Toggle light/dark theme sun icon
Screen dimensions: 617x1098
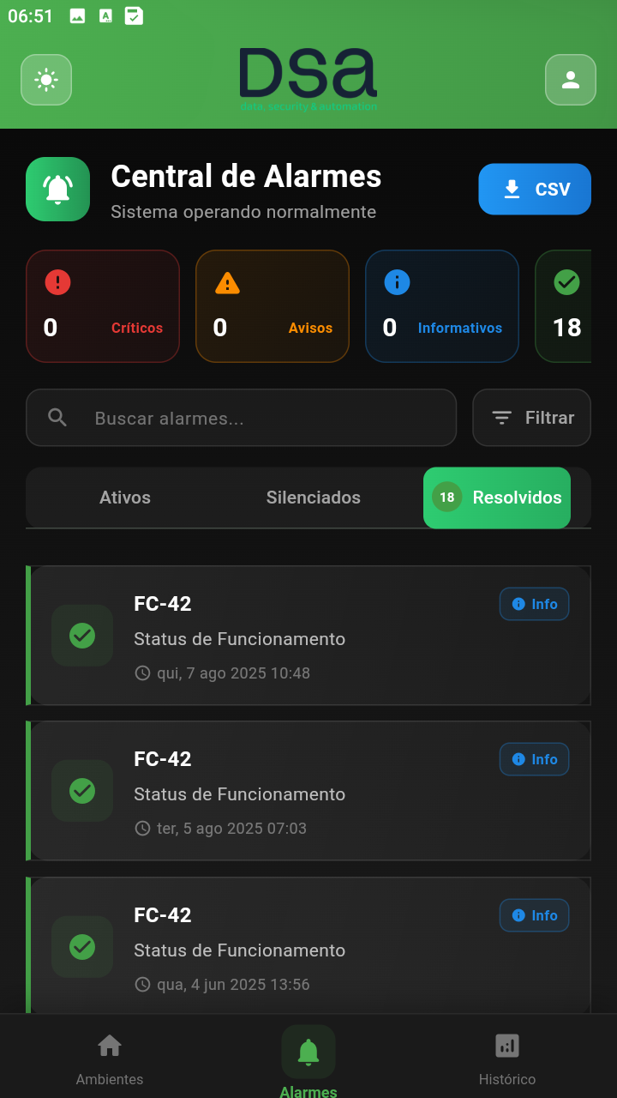pos(46,80)
